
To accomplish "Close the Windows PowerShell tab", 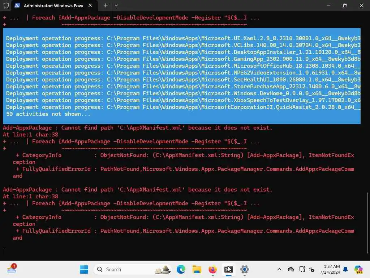I will [90, 5].
